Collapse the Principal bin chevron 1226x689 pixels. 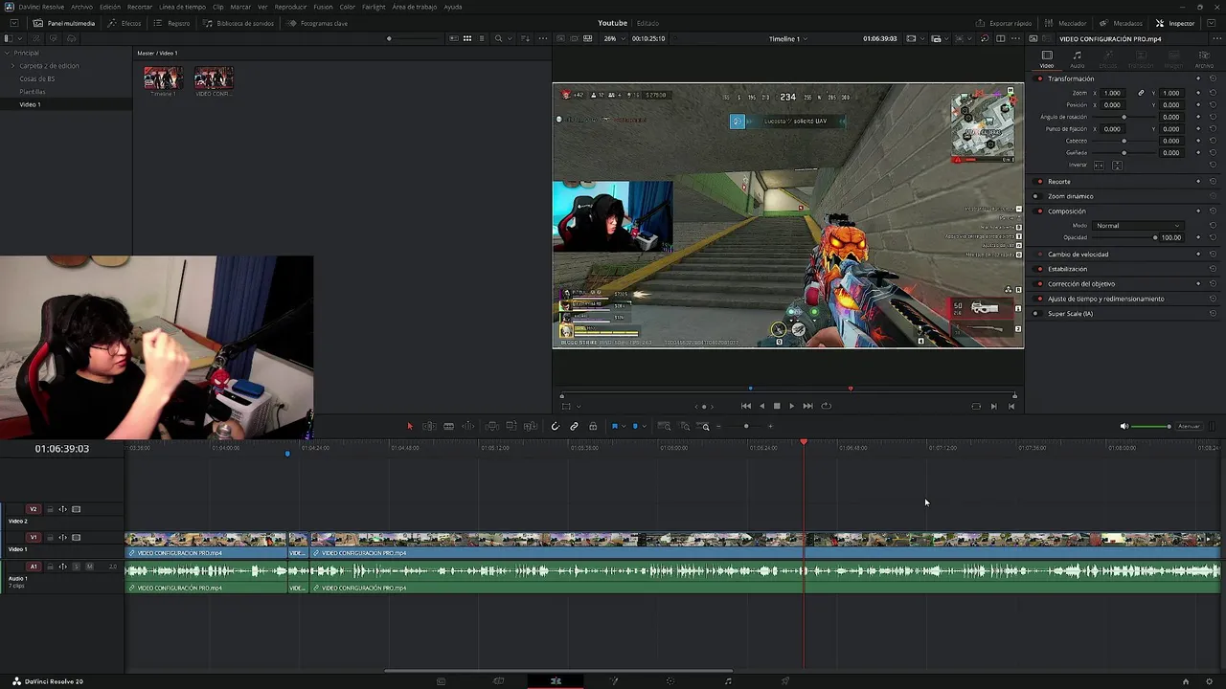click(8, 53)
